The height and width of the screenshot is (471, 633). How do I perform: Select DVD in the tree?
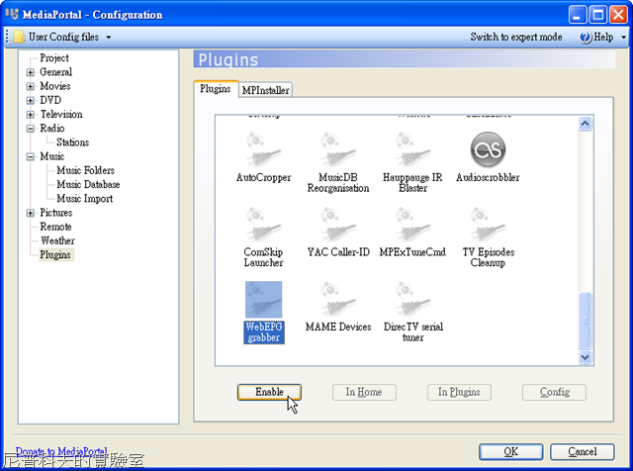50,100
